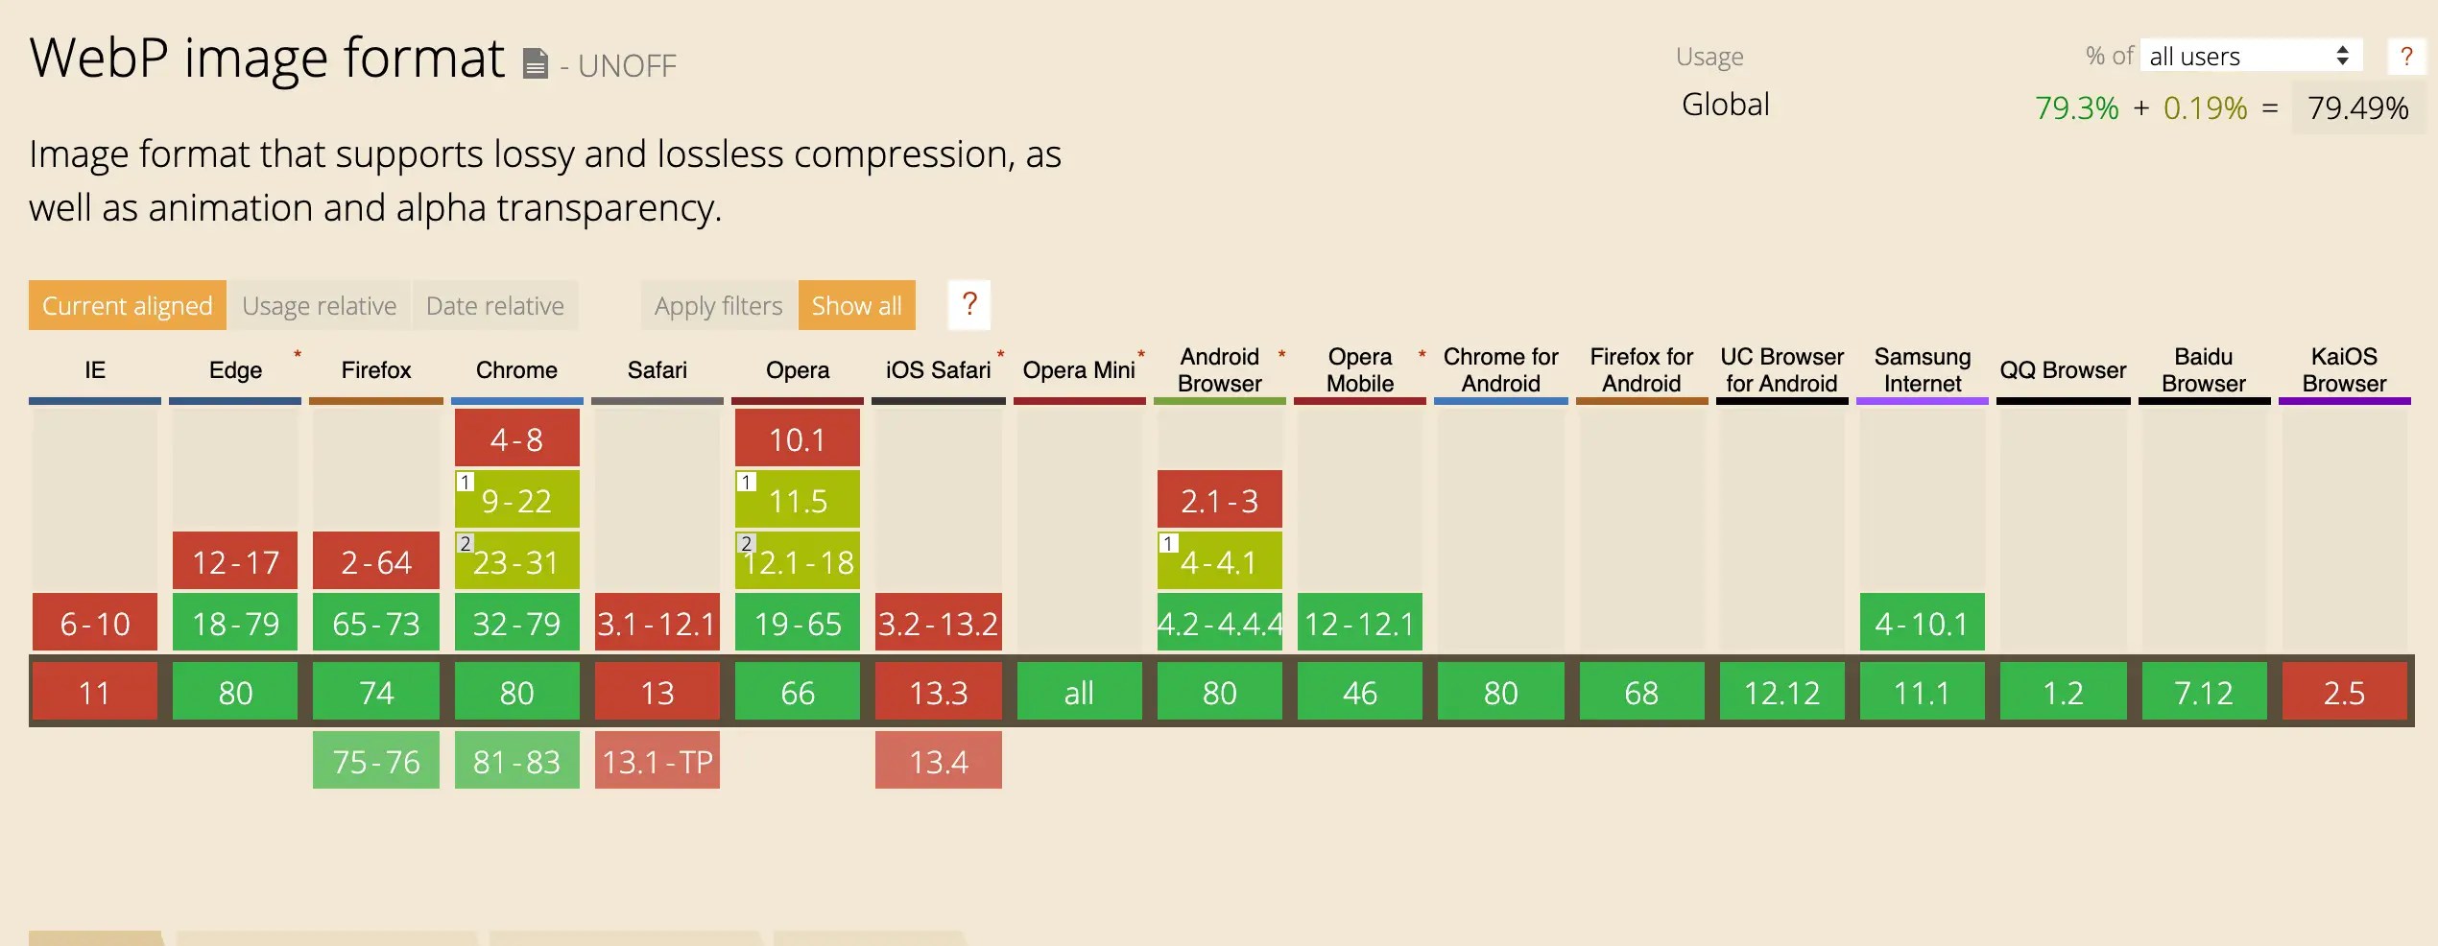Click the Samsung Internet column header
Screen dimensions: 2438x946
(1922, 370)
